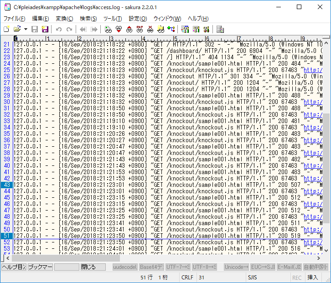
Task: Open the http link on line 36
Action: pyautogui.click(x=313, y=140)
